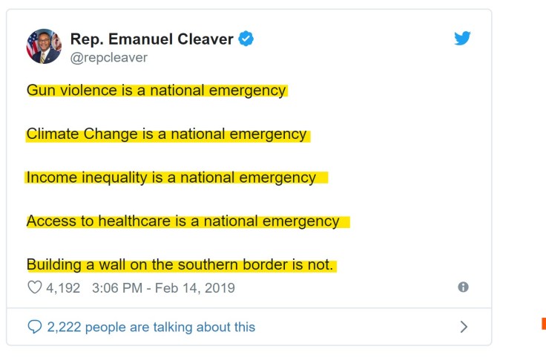The width and height of the screenshot is (546, 358).
Task: Click the "Access to healthcare" highlighted line
Action: click(182, 221)
